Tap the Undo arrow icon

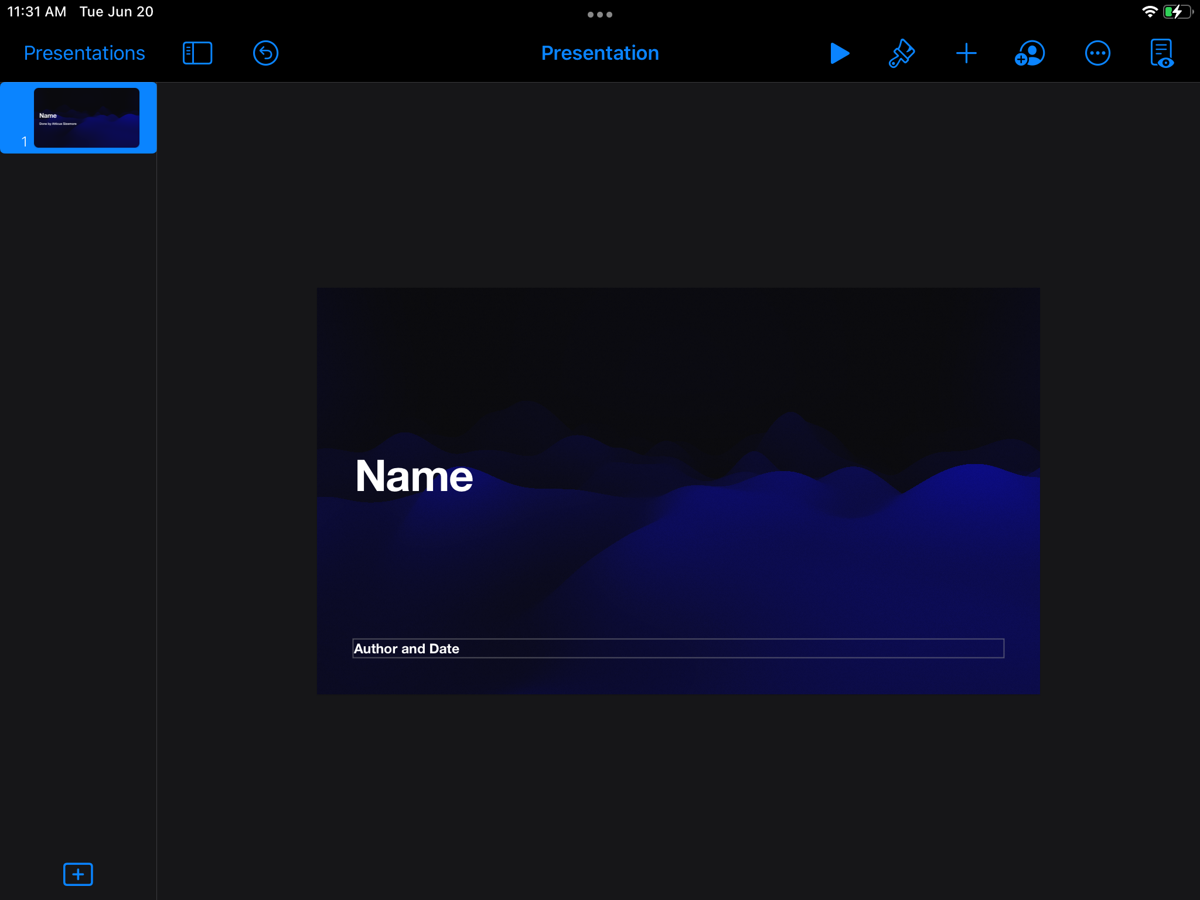[x=265, y=53]
